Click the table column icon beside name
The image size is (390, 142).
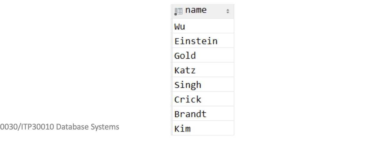178,11
